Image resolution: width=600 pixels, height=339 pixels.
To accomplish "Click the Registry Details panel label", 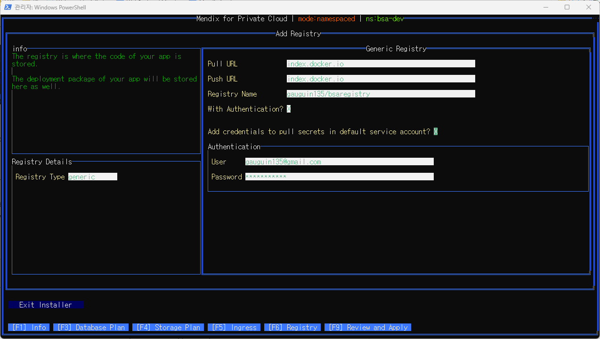I will [42, 161].
